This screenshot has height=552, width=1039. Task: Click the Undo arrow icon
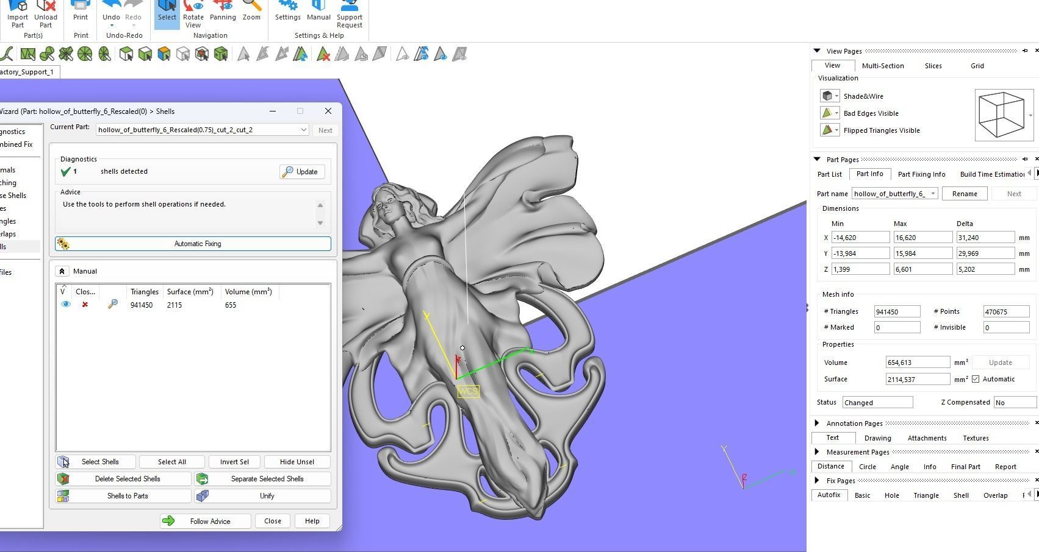pyautogui.click(x=111, y=5)
